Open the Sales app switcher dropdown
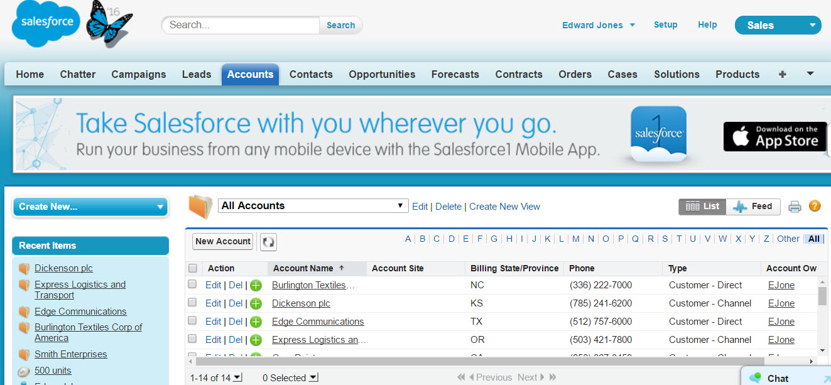Screen dimensions: 831x385 [x=778, y=25]
